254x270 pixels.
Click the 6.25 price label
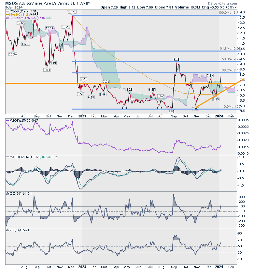[152, 90]
